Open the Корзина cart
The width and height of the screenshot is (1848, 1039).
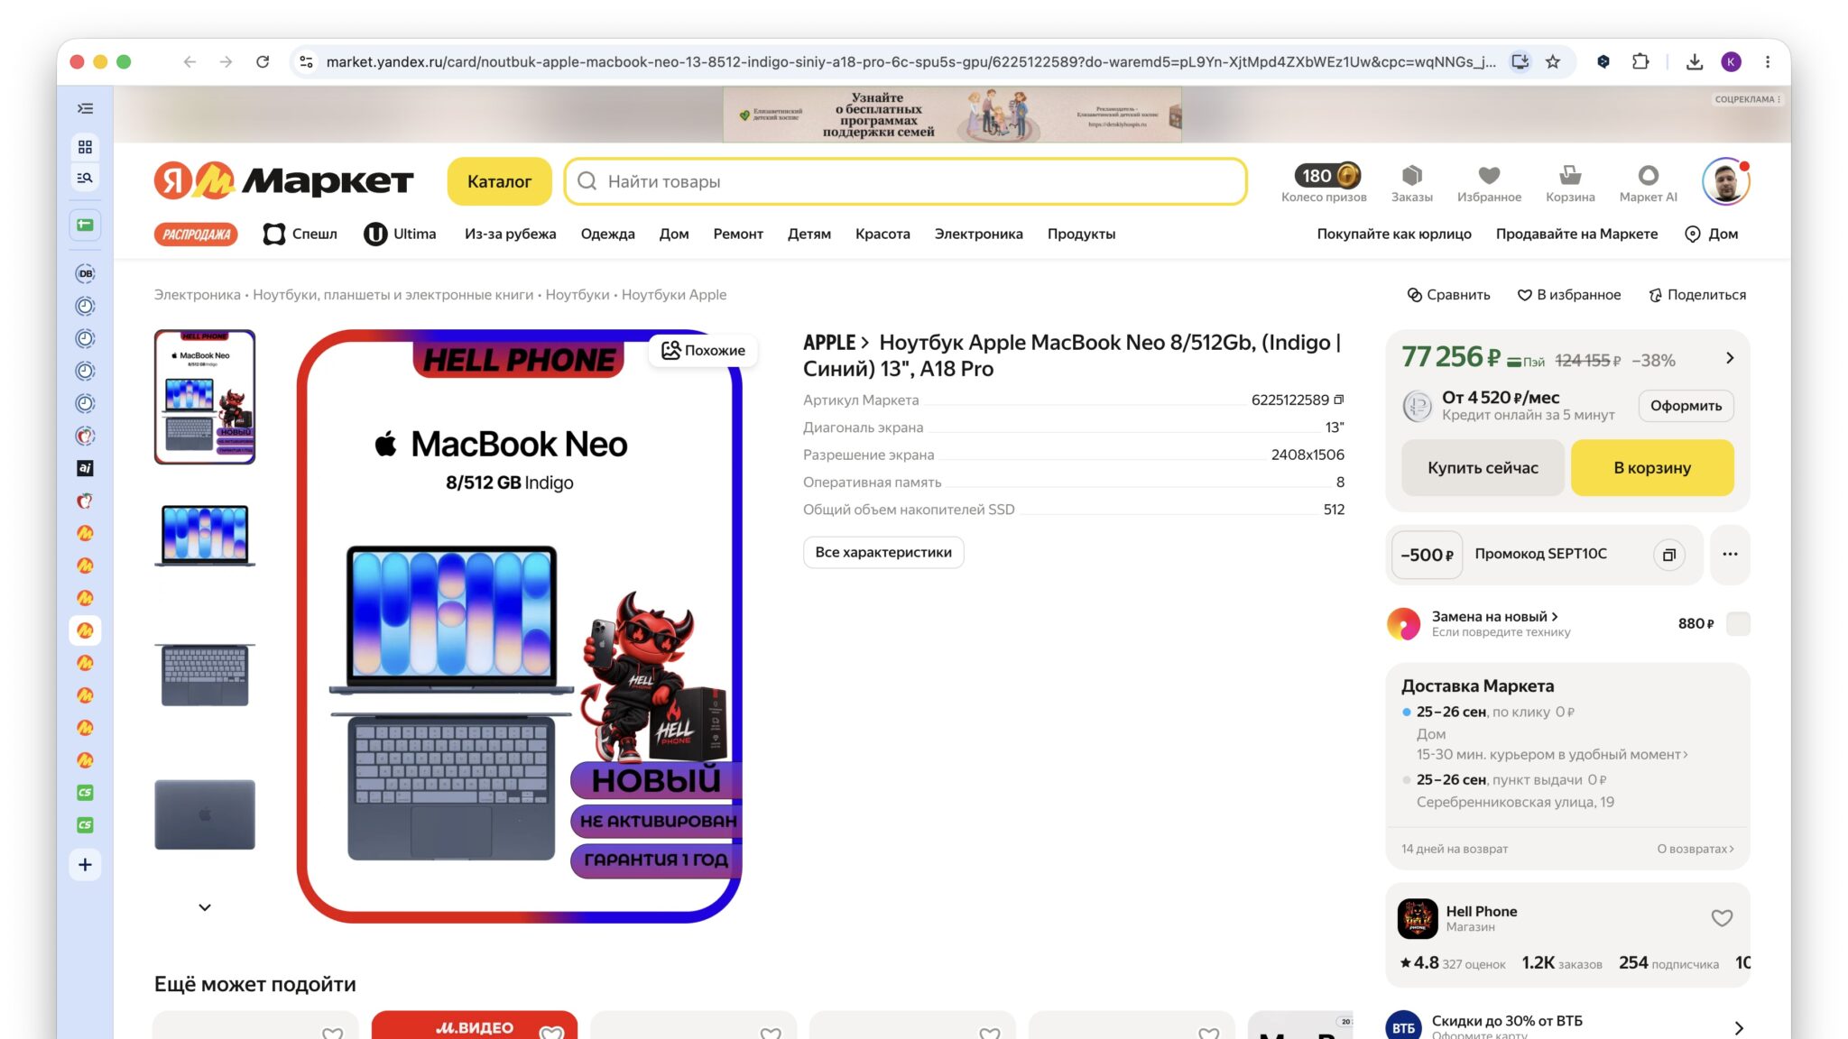1570,183
